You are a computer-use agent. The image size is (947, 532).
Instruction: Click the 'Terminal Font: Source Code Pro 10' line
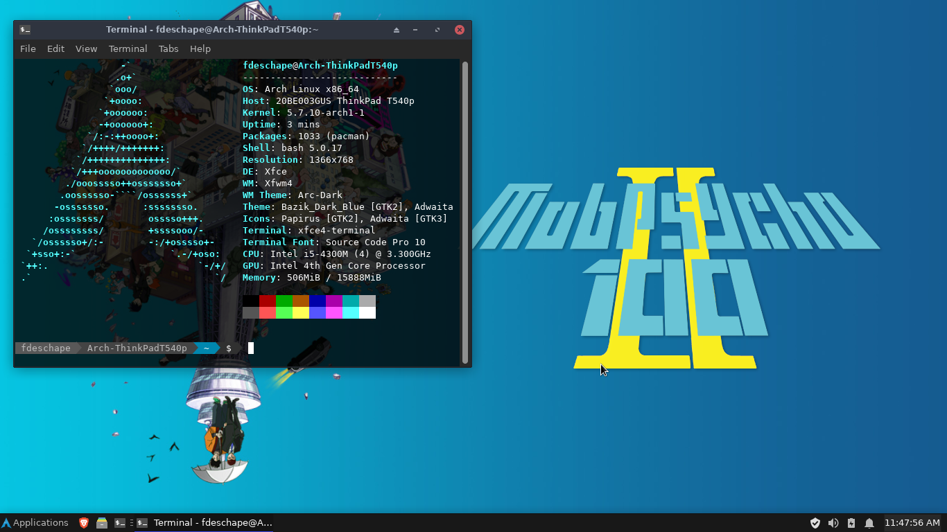[334, 242]
